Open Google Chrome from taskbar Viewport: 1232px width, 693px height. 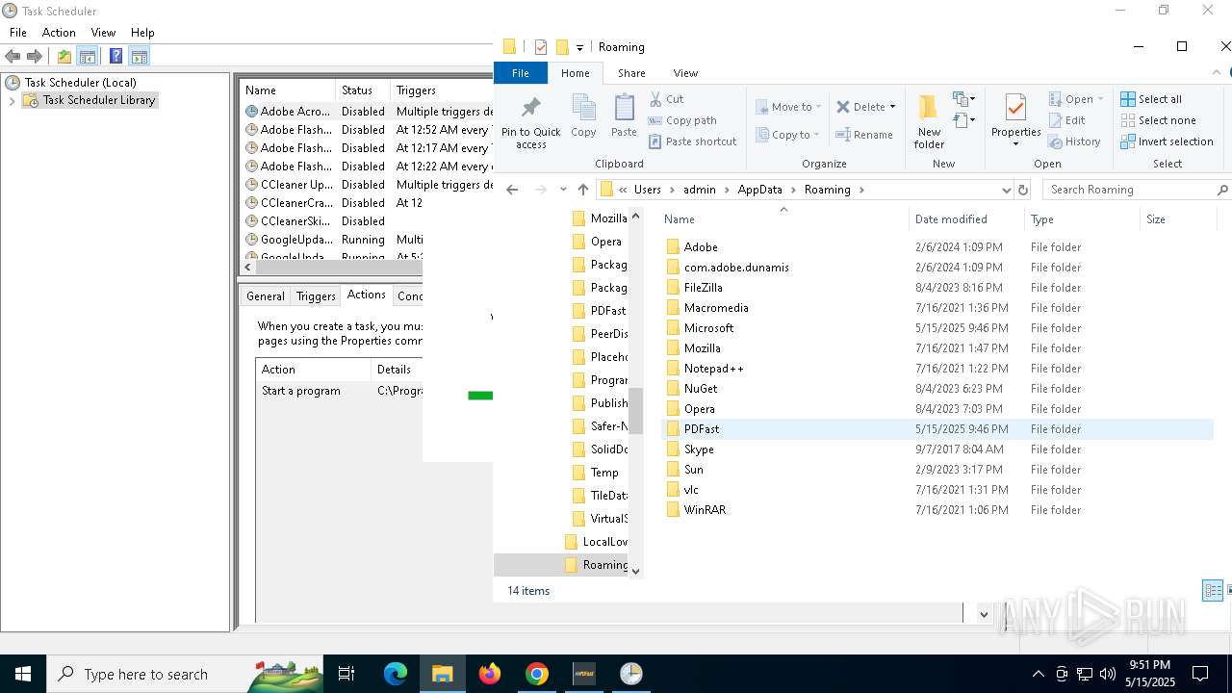point(537,674)
